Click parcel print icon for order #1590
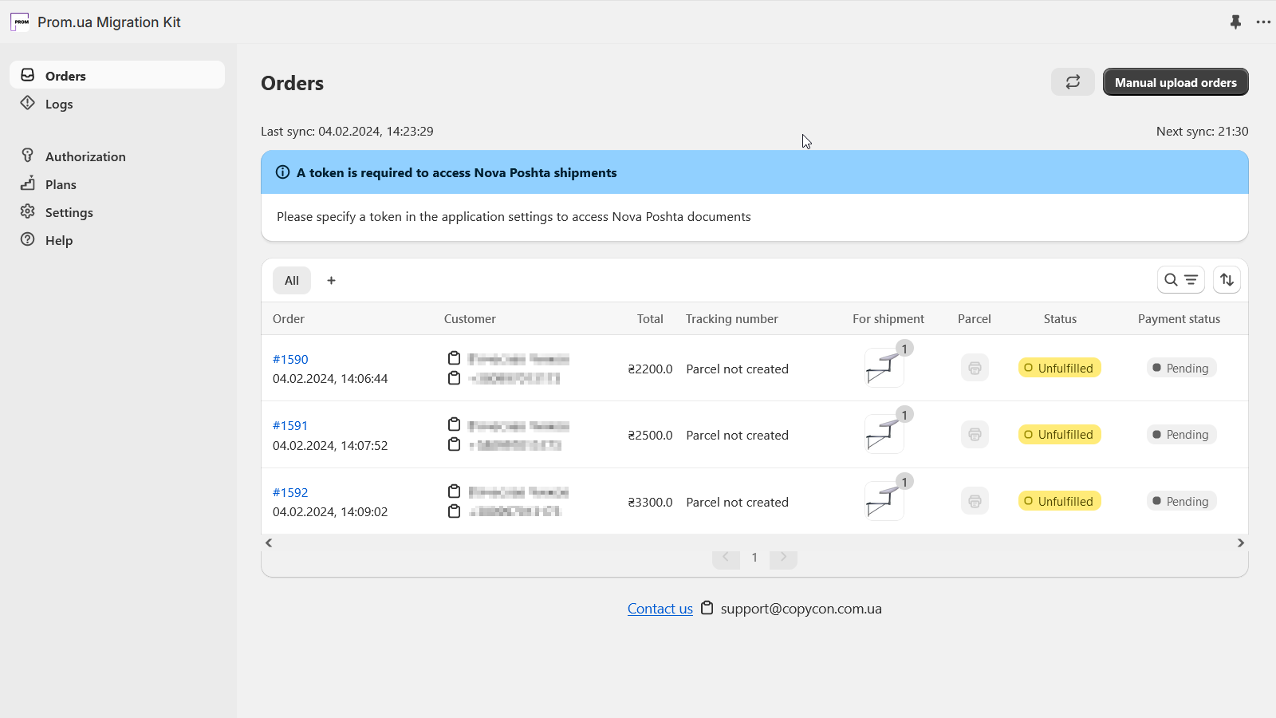Image resolution: width=1276 pixels, height=718 pixels. pyautogui.click(x=975, y=368)
